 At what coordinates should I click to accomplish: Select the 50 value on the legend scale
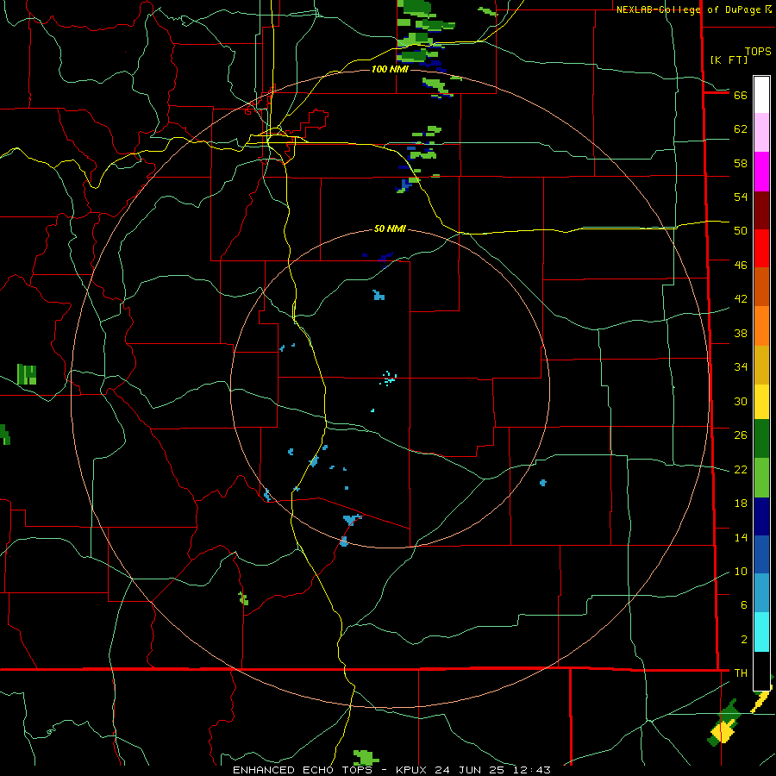741,230
